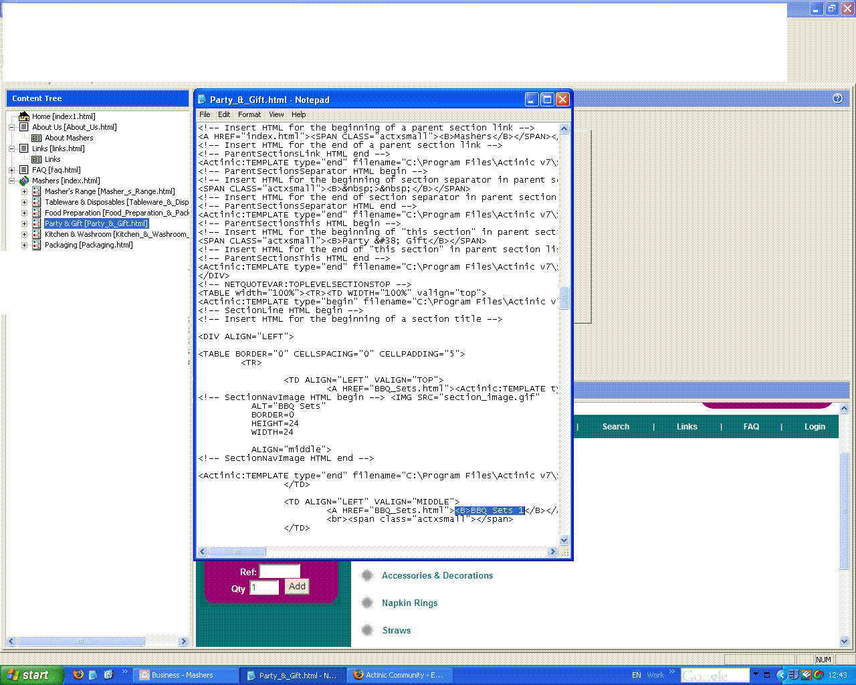
Task: Expand the FAQ tree node
Action: 11,170
